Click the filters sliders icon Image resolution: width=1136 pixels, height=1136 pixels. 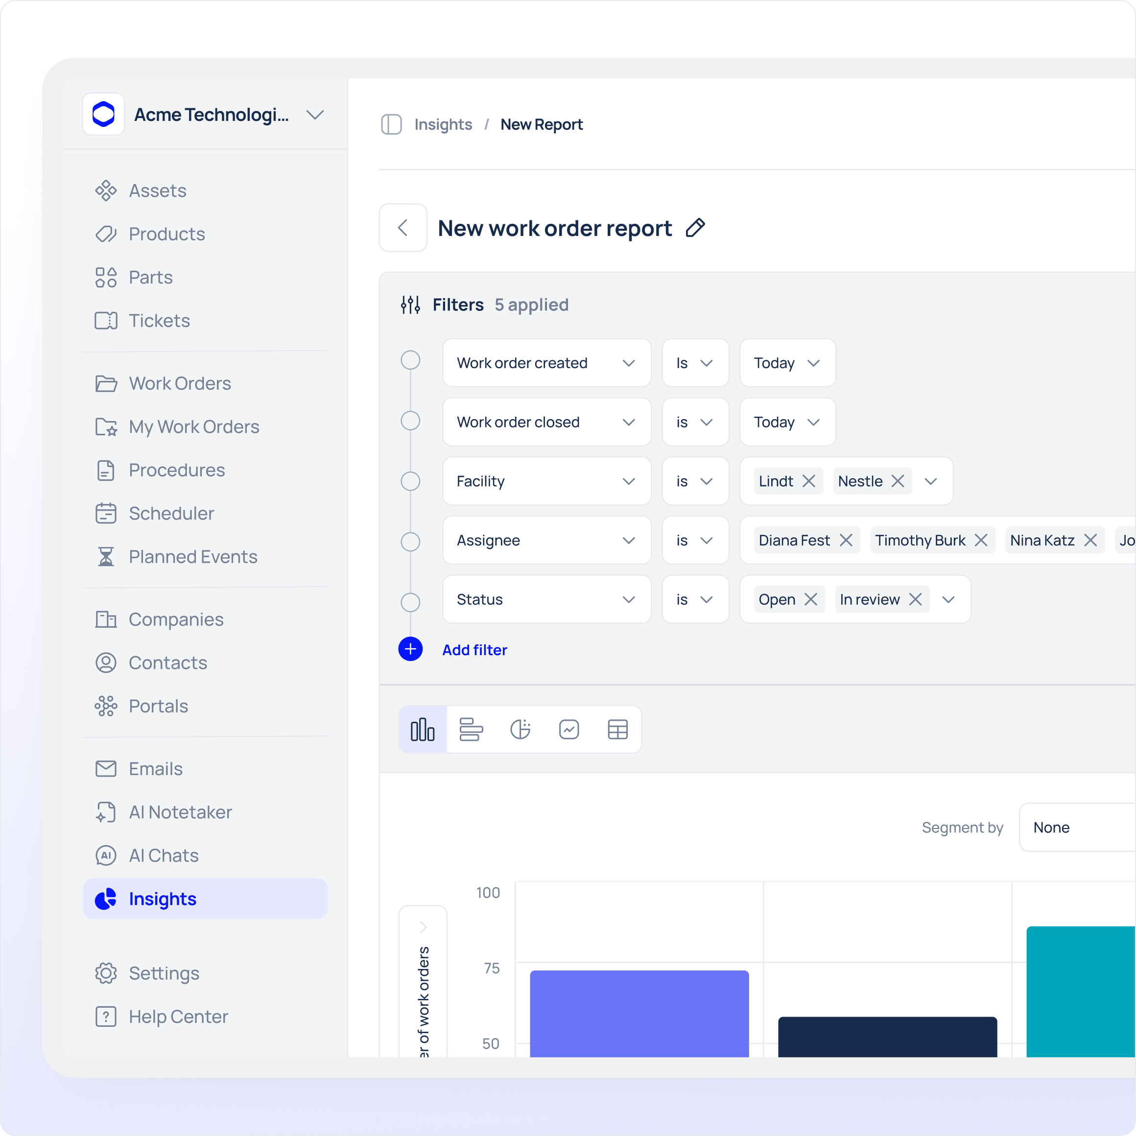pos(410,305)
